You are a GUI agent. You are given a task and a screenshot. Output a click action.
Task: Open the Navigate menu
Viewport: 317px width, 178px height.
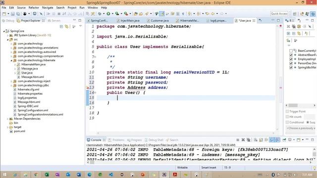[x=48, y=8]
